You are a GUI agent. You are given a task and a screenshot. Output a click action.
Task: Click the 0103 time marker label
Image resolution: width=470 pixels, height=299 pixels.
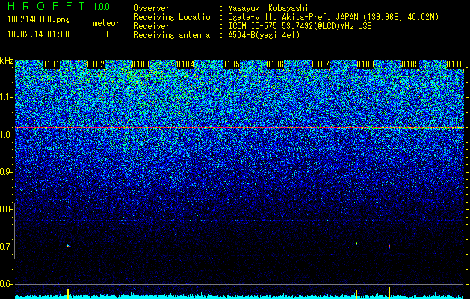point(140,64)
